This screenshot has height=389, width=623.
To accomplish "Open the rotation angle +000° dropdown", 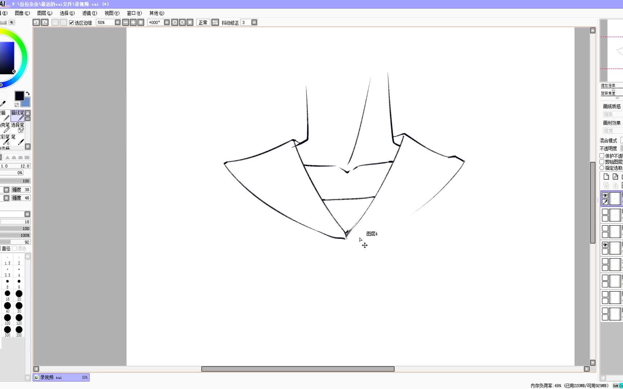I will click(x=167, y=22).
